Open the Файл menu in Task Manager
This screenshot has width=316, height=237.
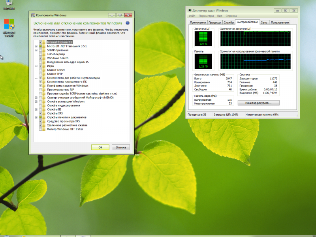point(192,16)
